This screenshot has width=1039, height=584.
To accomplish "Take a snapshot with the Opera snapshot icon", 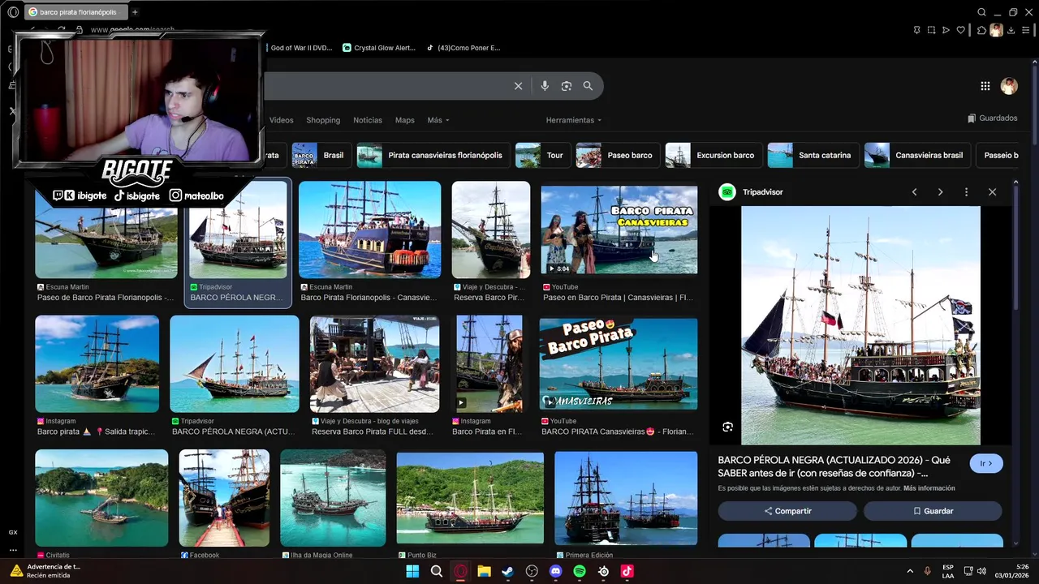I will click(x=931, y=30).
